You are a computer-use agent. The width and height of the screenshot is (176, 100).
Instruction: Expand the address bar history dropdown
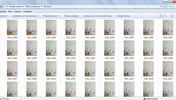[x=161, y=7]
